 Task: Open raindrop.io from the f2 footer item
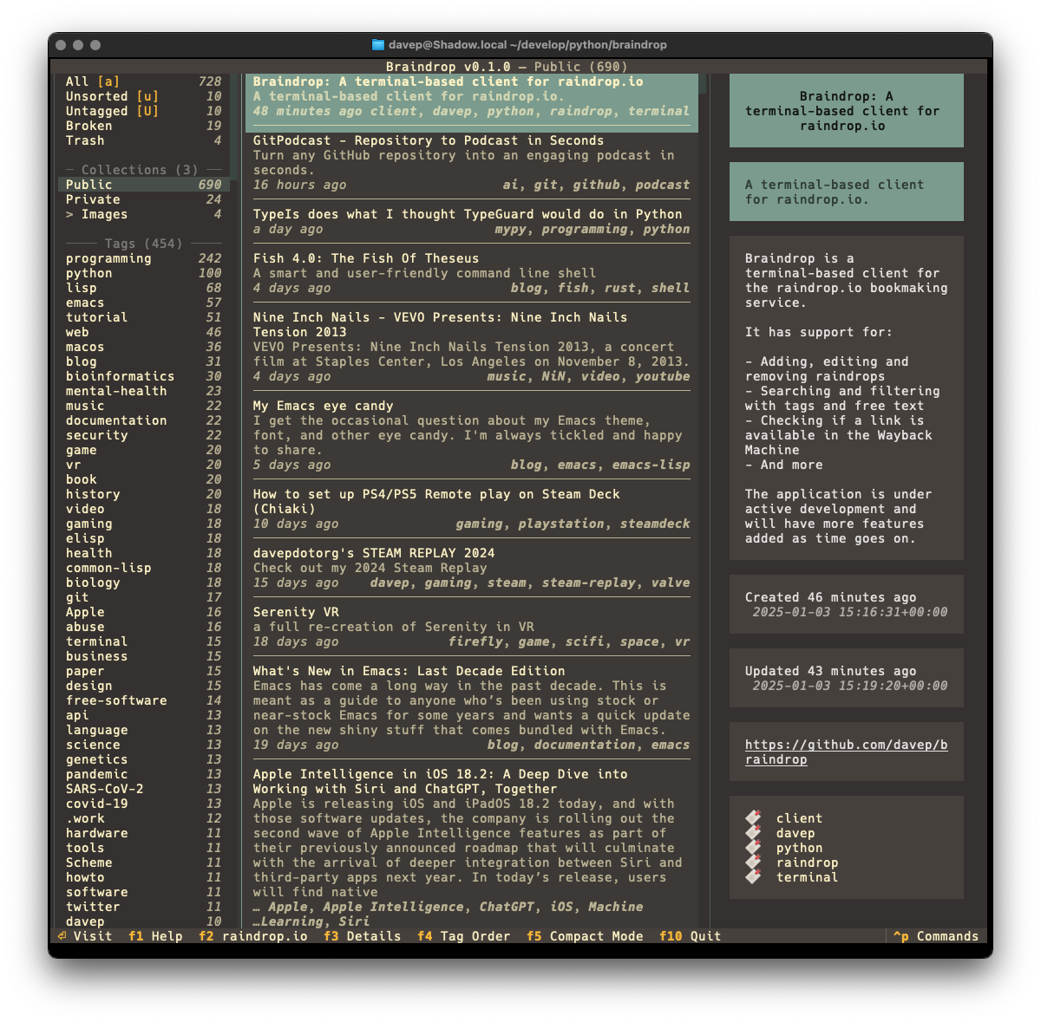pos(252,936)
